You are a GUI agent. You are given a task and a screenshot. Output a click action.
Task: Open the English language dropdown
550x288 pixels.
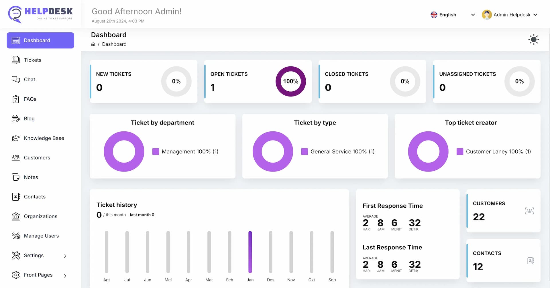point(453,15)
